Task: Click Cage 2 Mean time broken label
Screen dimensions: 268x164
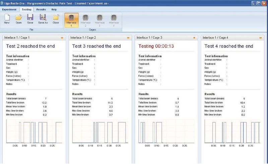Action: click(81, 107)
